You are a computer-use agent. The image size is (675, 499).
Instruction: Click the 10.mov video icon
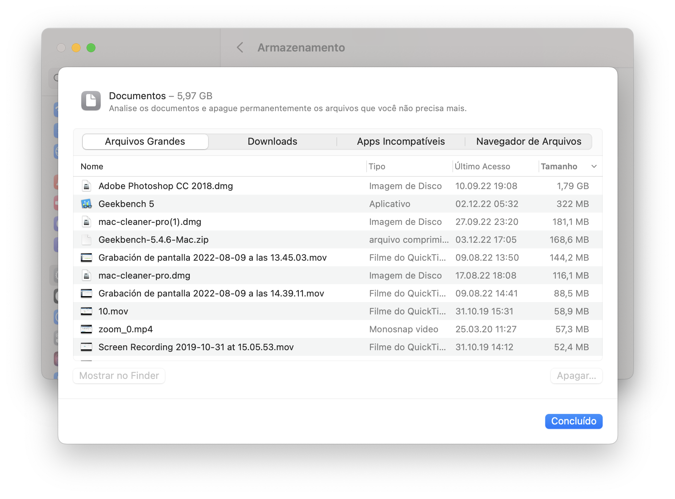tap(87, 311)
